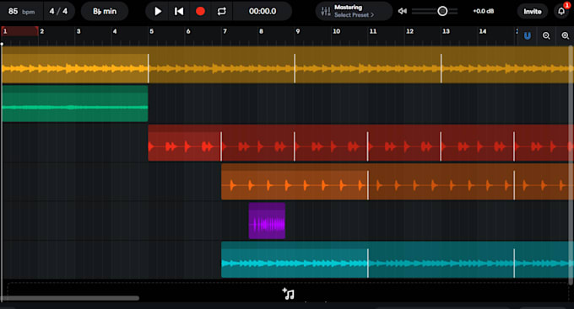
Task: Open the 85 bpm tempo setting
Action: click(21, 11)
